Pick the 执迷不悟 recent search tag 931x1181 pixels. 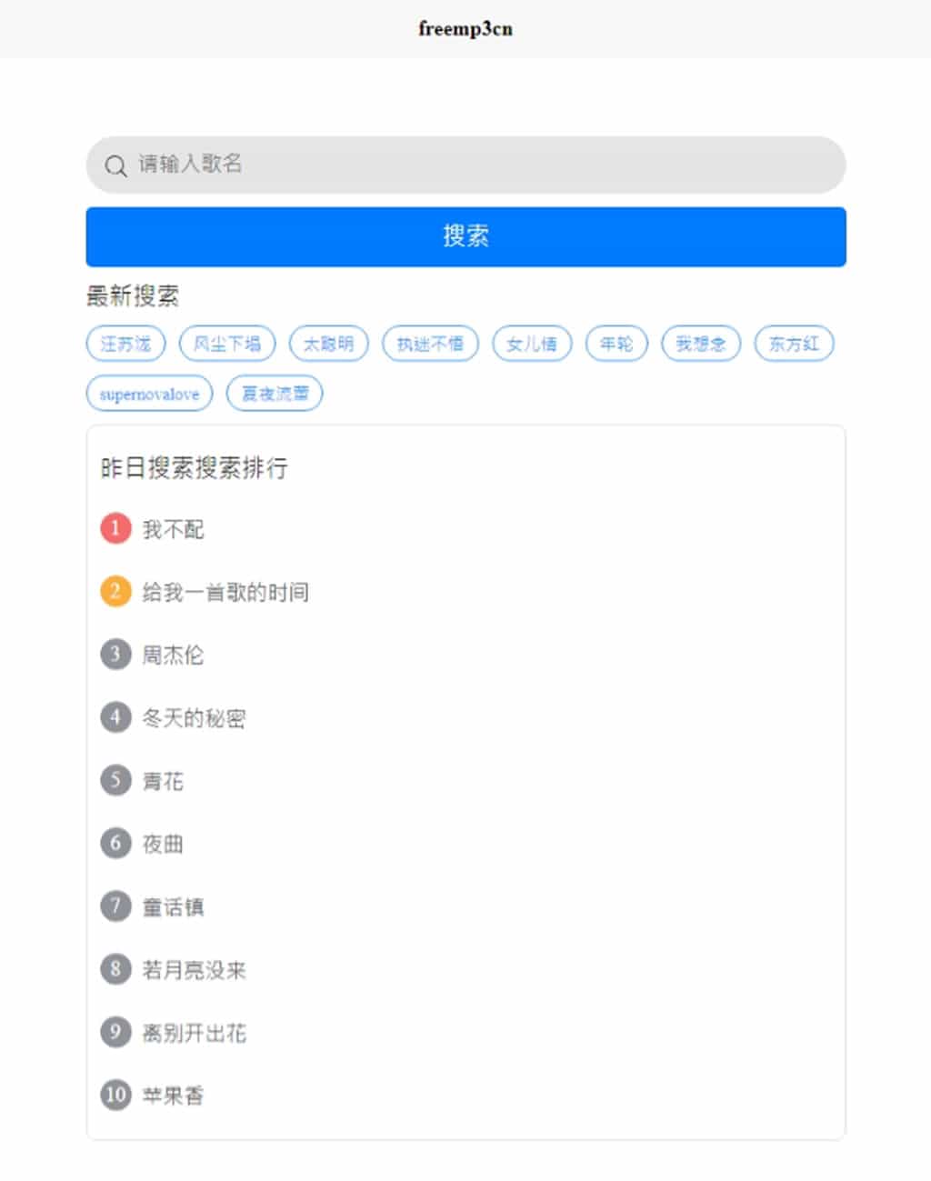click(430, 344)
